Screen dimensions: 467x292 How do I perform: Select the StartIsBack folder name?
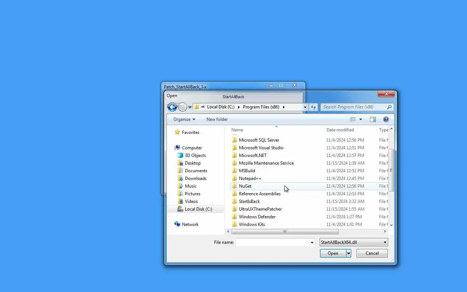click(x=249, y=201)
